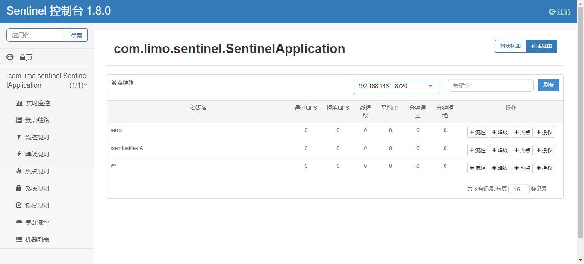Screen dimensions: 584x264
Task: Click the 首页 dashboard icon
Action: coord(10,57)
